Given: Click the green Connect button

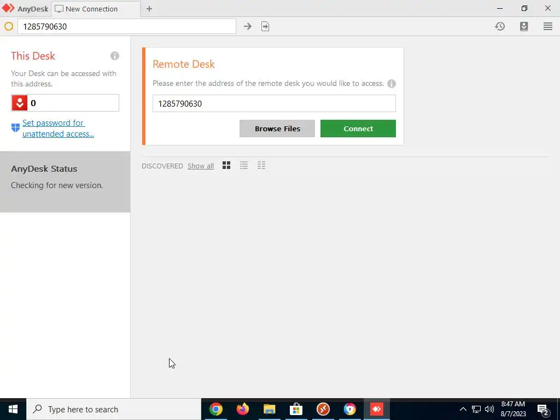Looking at the screenshot, I should 358,129.
